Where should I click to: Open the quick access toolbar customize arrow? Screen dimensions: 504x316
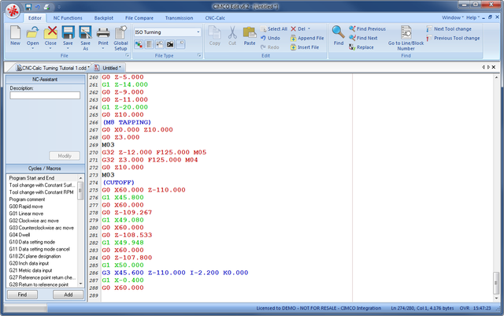pos(59,6)
